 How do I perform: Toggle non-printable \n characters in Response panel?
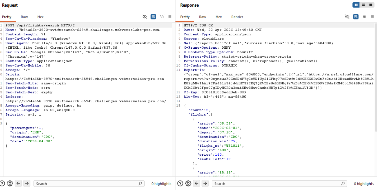(364, 17)
